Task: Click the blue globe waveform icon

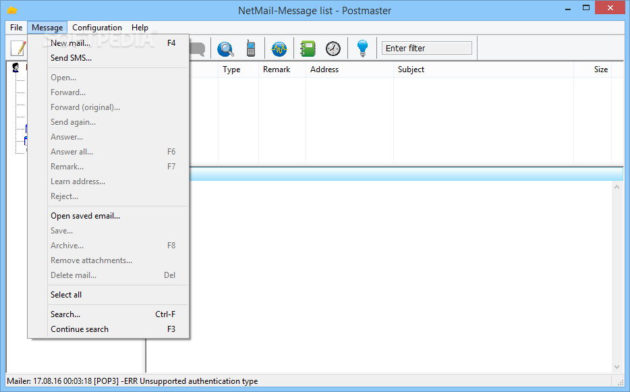Action: (x=279, y=49)
